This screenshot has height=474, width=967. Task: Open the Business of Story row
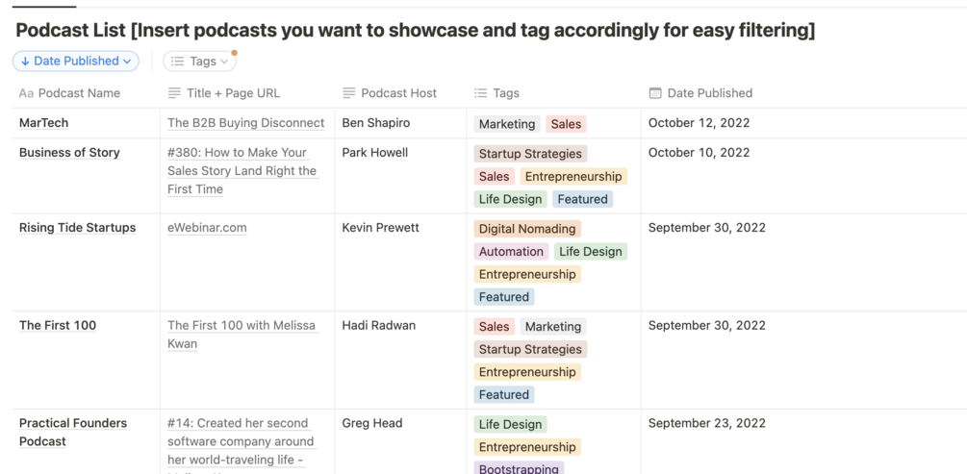(69, 152)
